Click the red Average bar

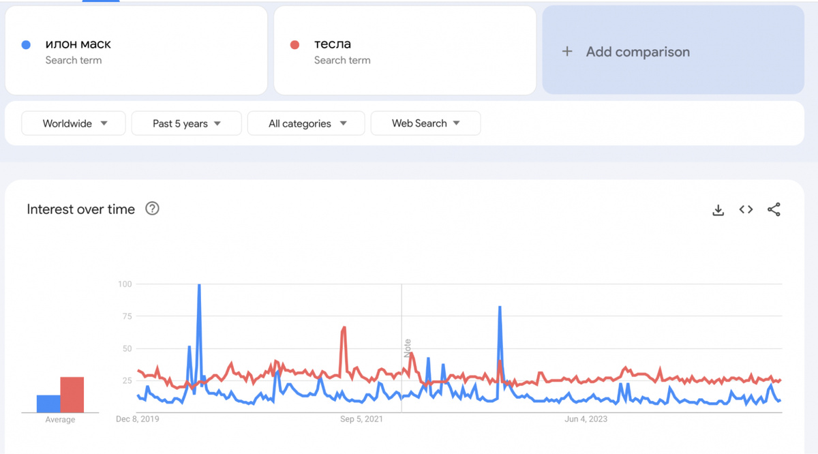click(x=74, y=393)
